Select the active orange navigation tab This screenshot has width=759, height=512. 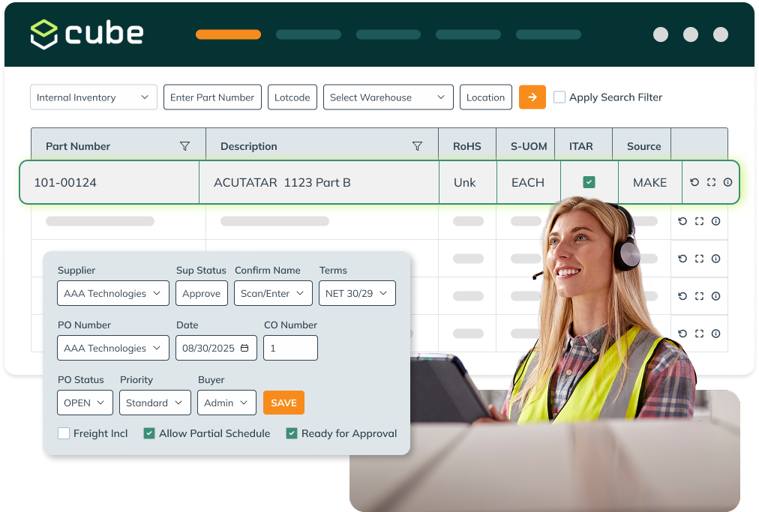[x=228, y=34]
